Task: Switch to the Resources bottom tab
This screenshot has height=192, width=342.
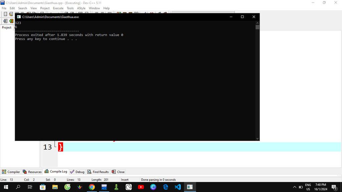Action: [32, 172]
